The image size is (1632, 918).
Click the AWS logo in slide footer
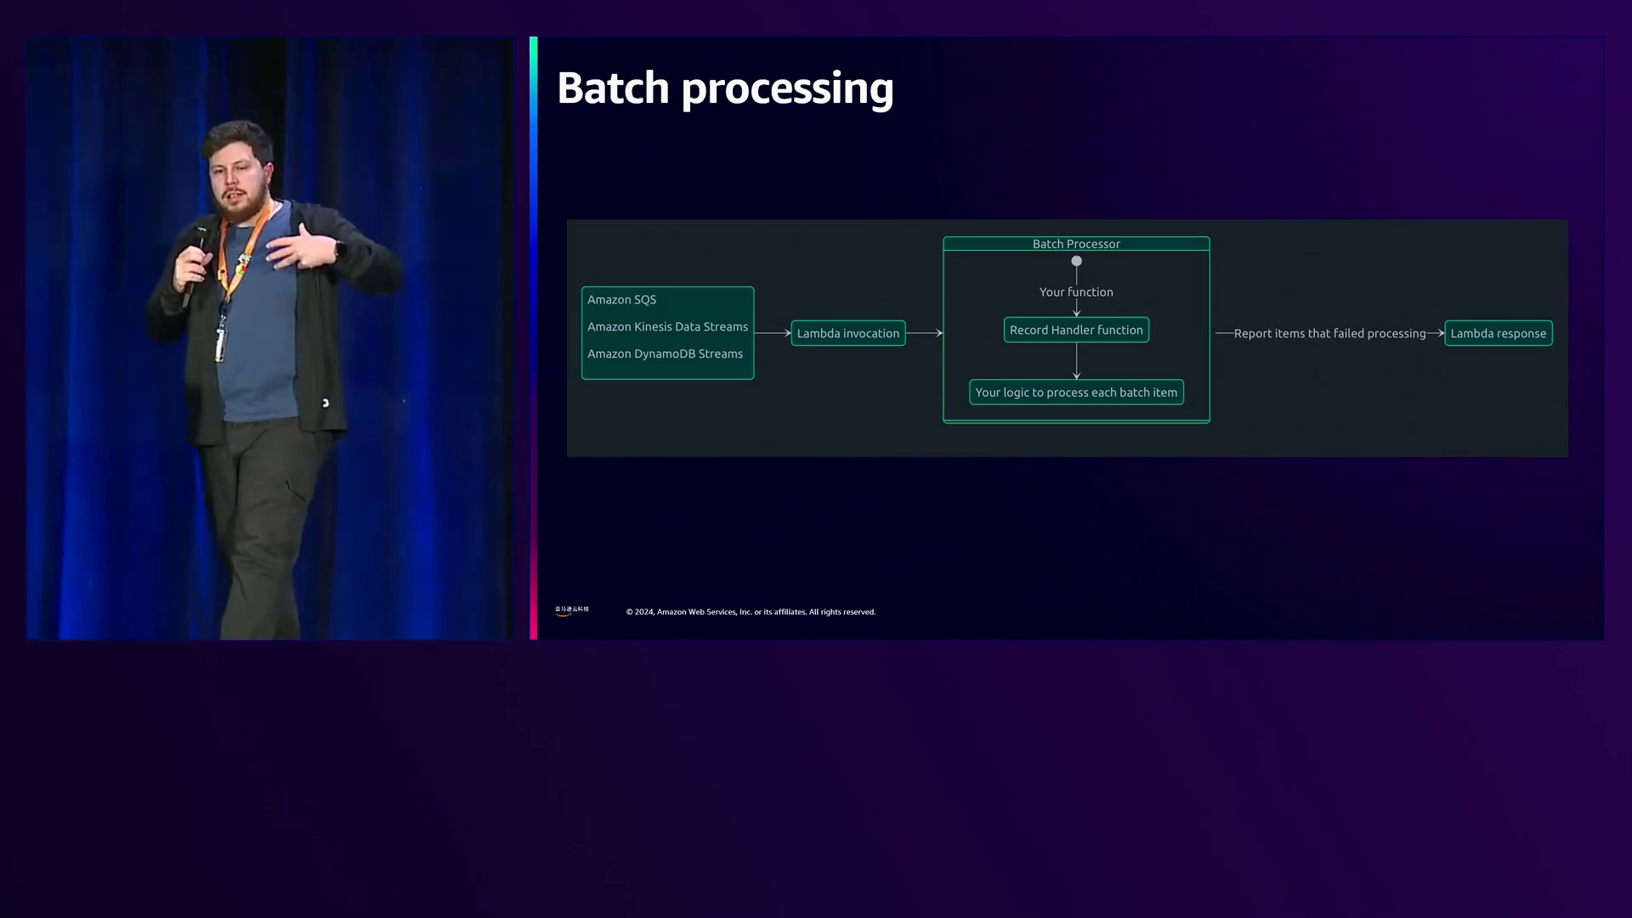tap(572, 610)
